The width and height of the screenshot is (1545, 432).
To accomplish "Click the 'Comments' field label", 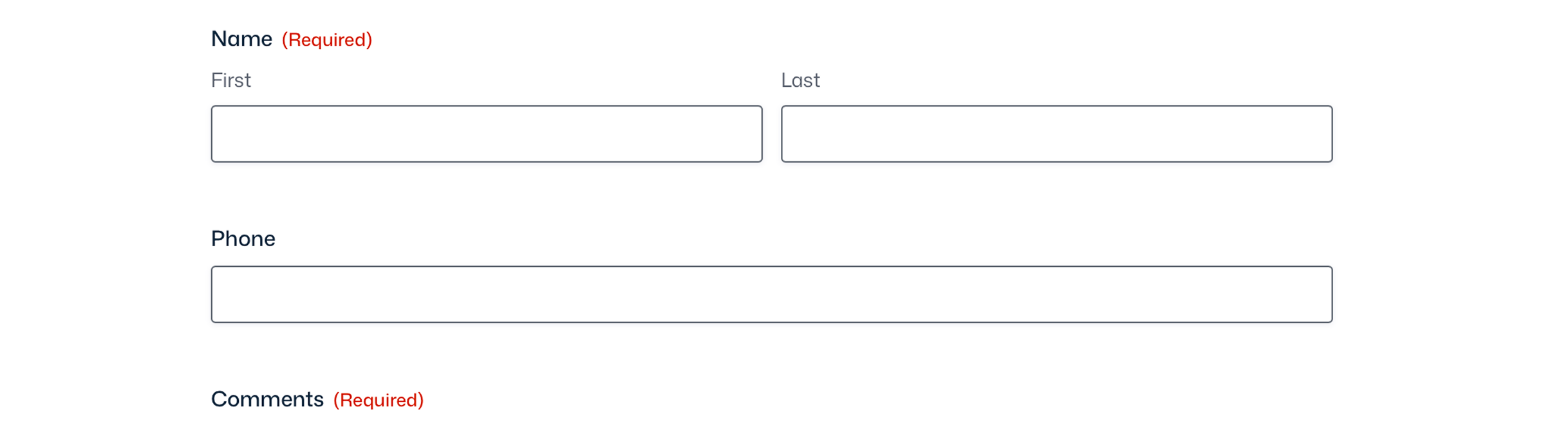I will (267, 399).
